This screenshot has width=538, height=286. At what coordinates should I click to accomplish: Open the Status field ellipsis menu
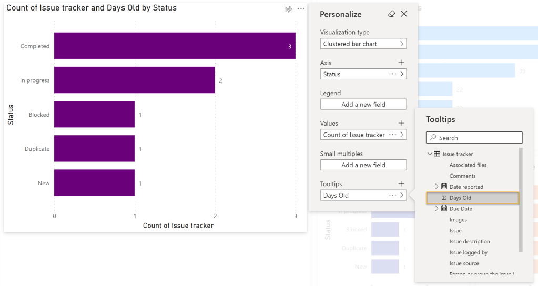tap(392, 74)
